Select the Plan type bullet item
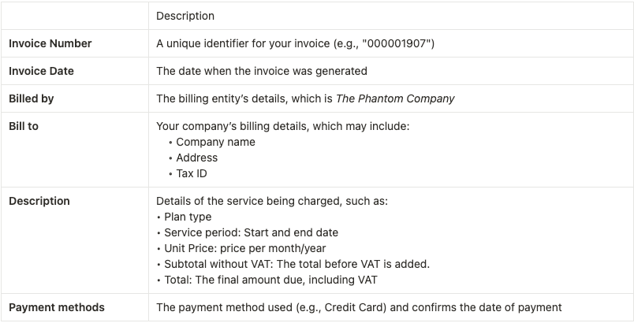The height and width of the screenshot is (323, 634). 188,217
